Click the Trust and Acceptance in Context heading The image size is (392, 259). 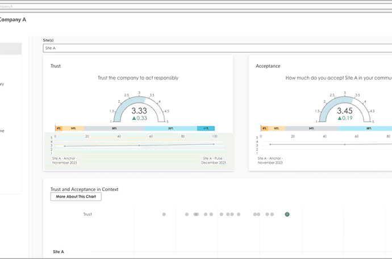(x=84, y=189)
